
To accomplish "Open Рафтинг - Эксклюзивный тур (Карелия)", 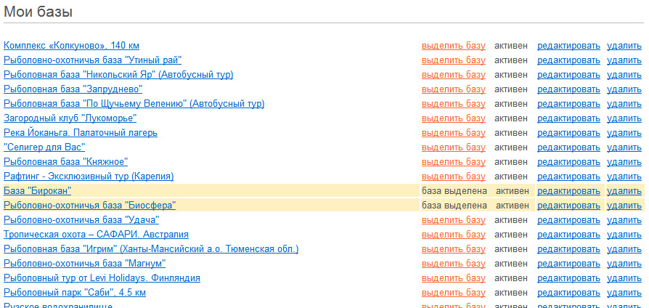I will 89,177.
